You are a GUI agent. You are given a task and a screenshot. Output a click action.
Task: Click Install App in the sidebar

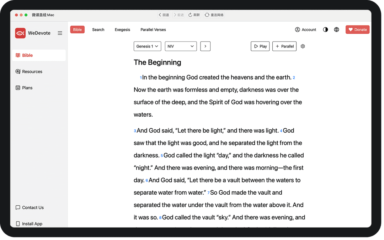pos(32,224)
